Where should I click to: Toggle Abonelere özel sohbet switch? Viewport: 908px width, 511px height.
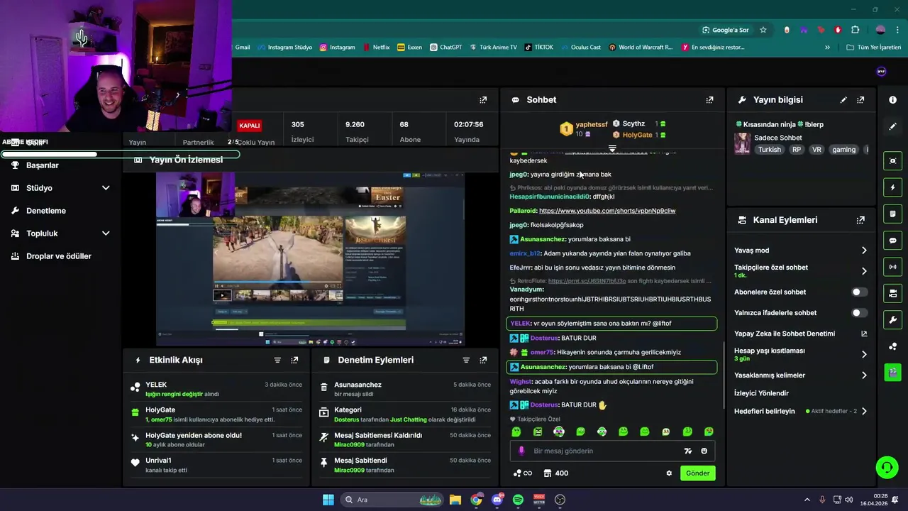[859, 292]
